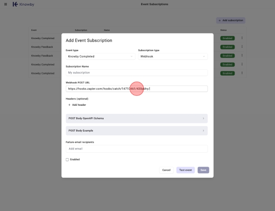
Task: Focus the Subscription Name field
Action: point(137,73)
